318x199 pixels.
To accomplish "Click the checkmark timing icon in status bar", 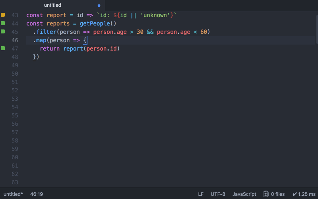I will coord(295,194).
